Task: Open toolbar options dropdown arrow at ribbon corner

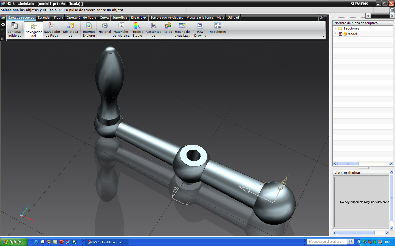Action: click(323, 36)
